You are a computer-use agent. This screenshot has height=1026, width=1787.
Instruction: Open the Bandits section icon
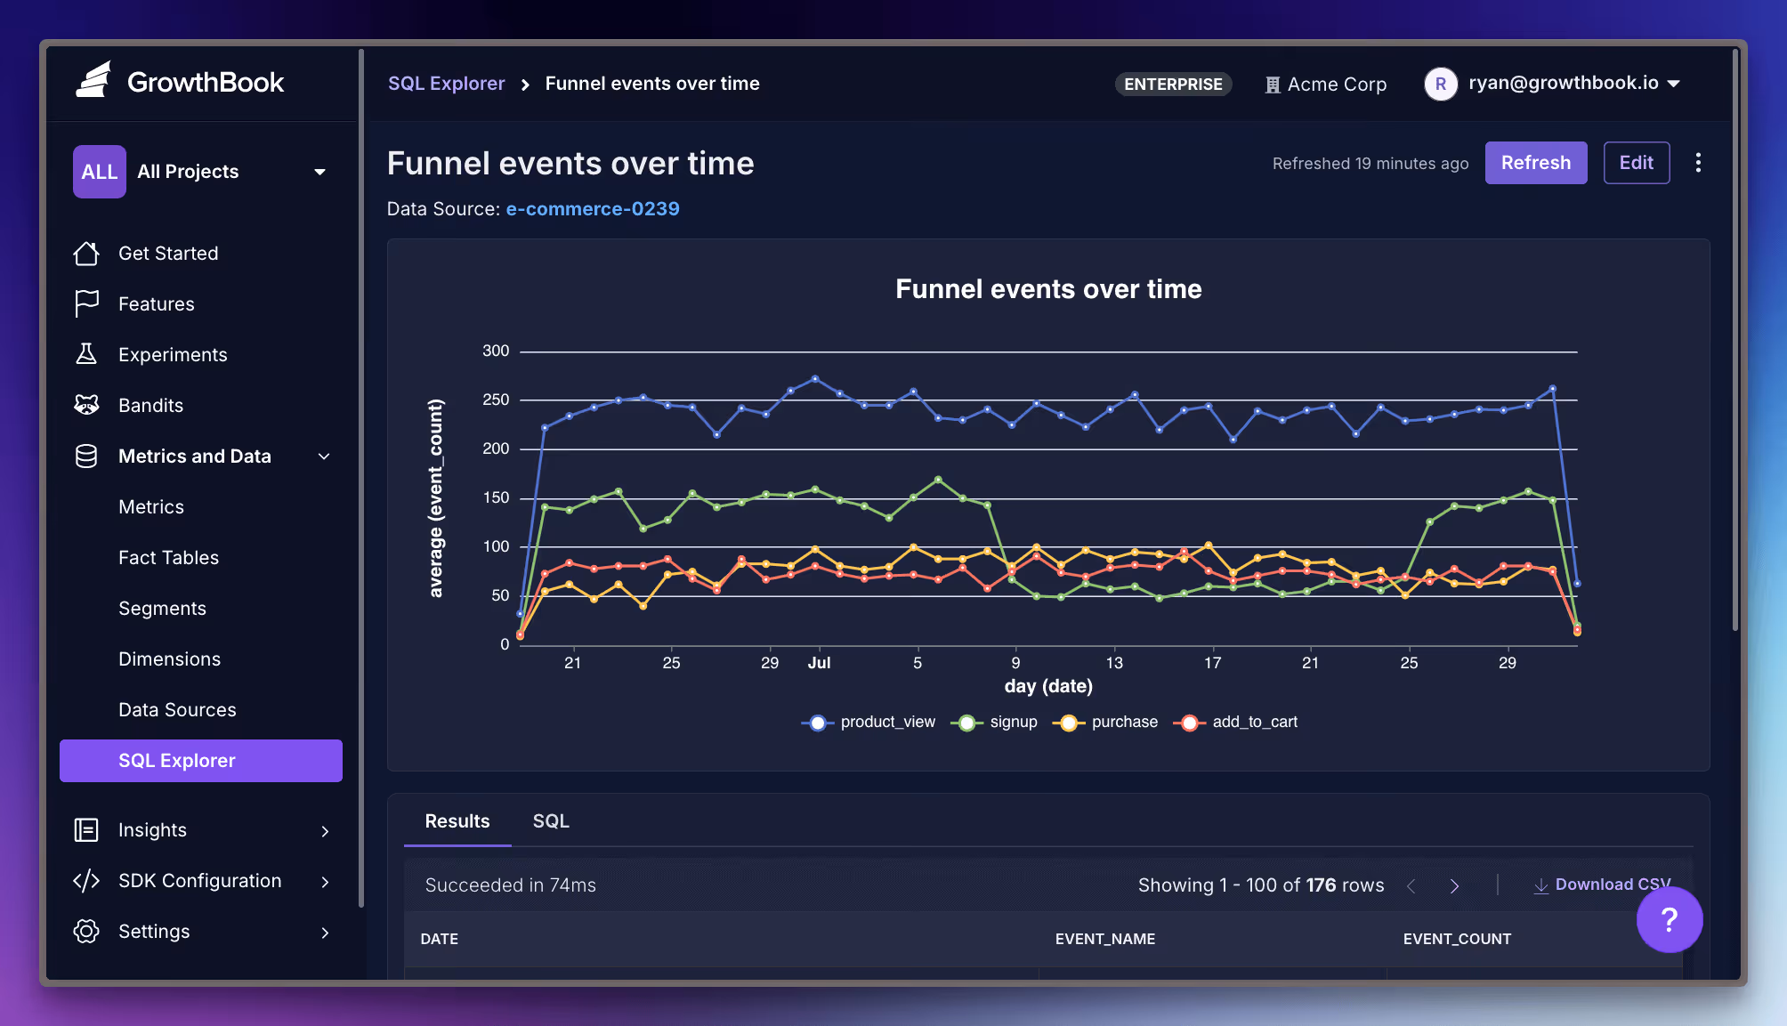point(86,405)
